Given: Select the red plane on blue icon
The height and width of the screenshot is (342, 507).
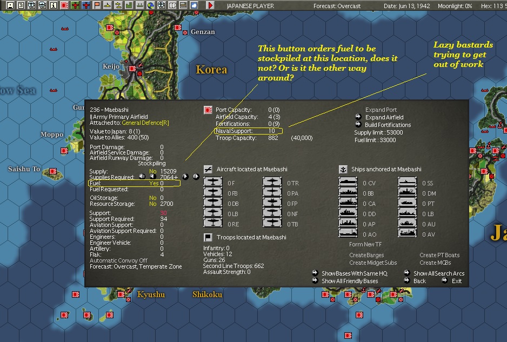Looking at the screenshot, I should coord(86,5).
